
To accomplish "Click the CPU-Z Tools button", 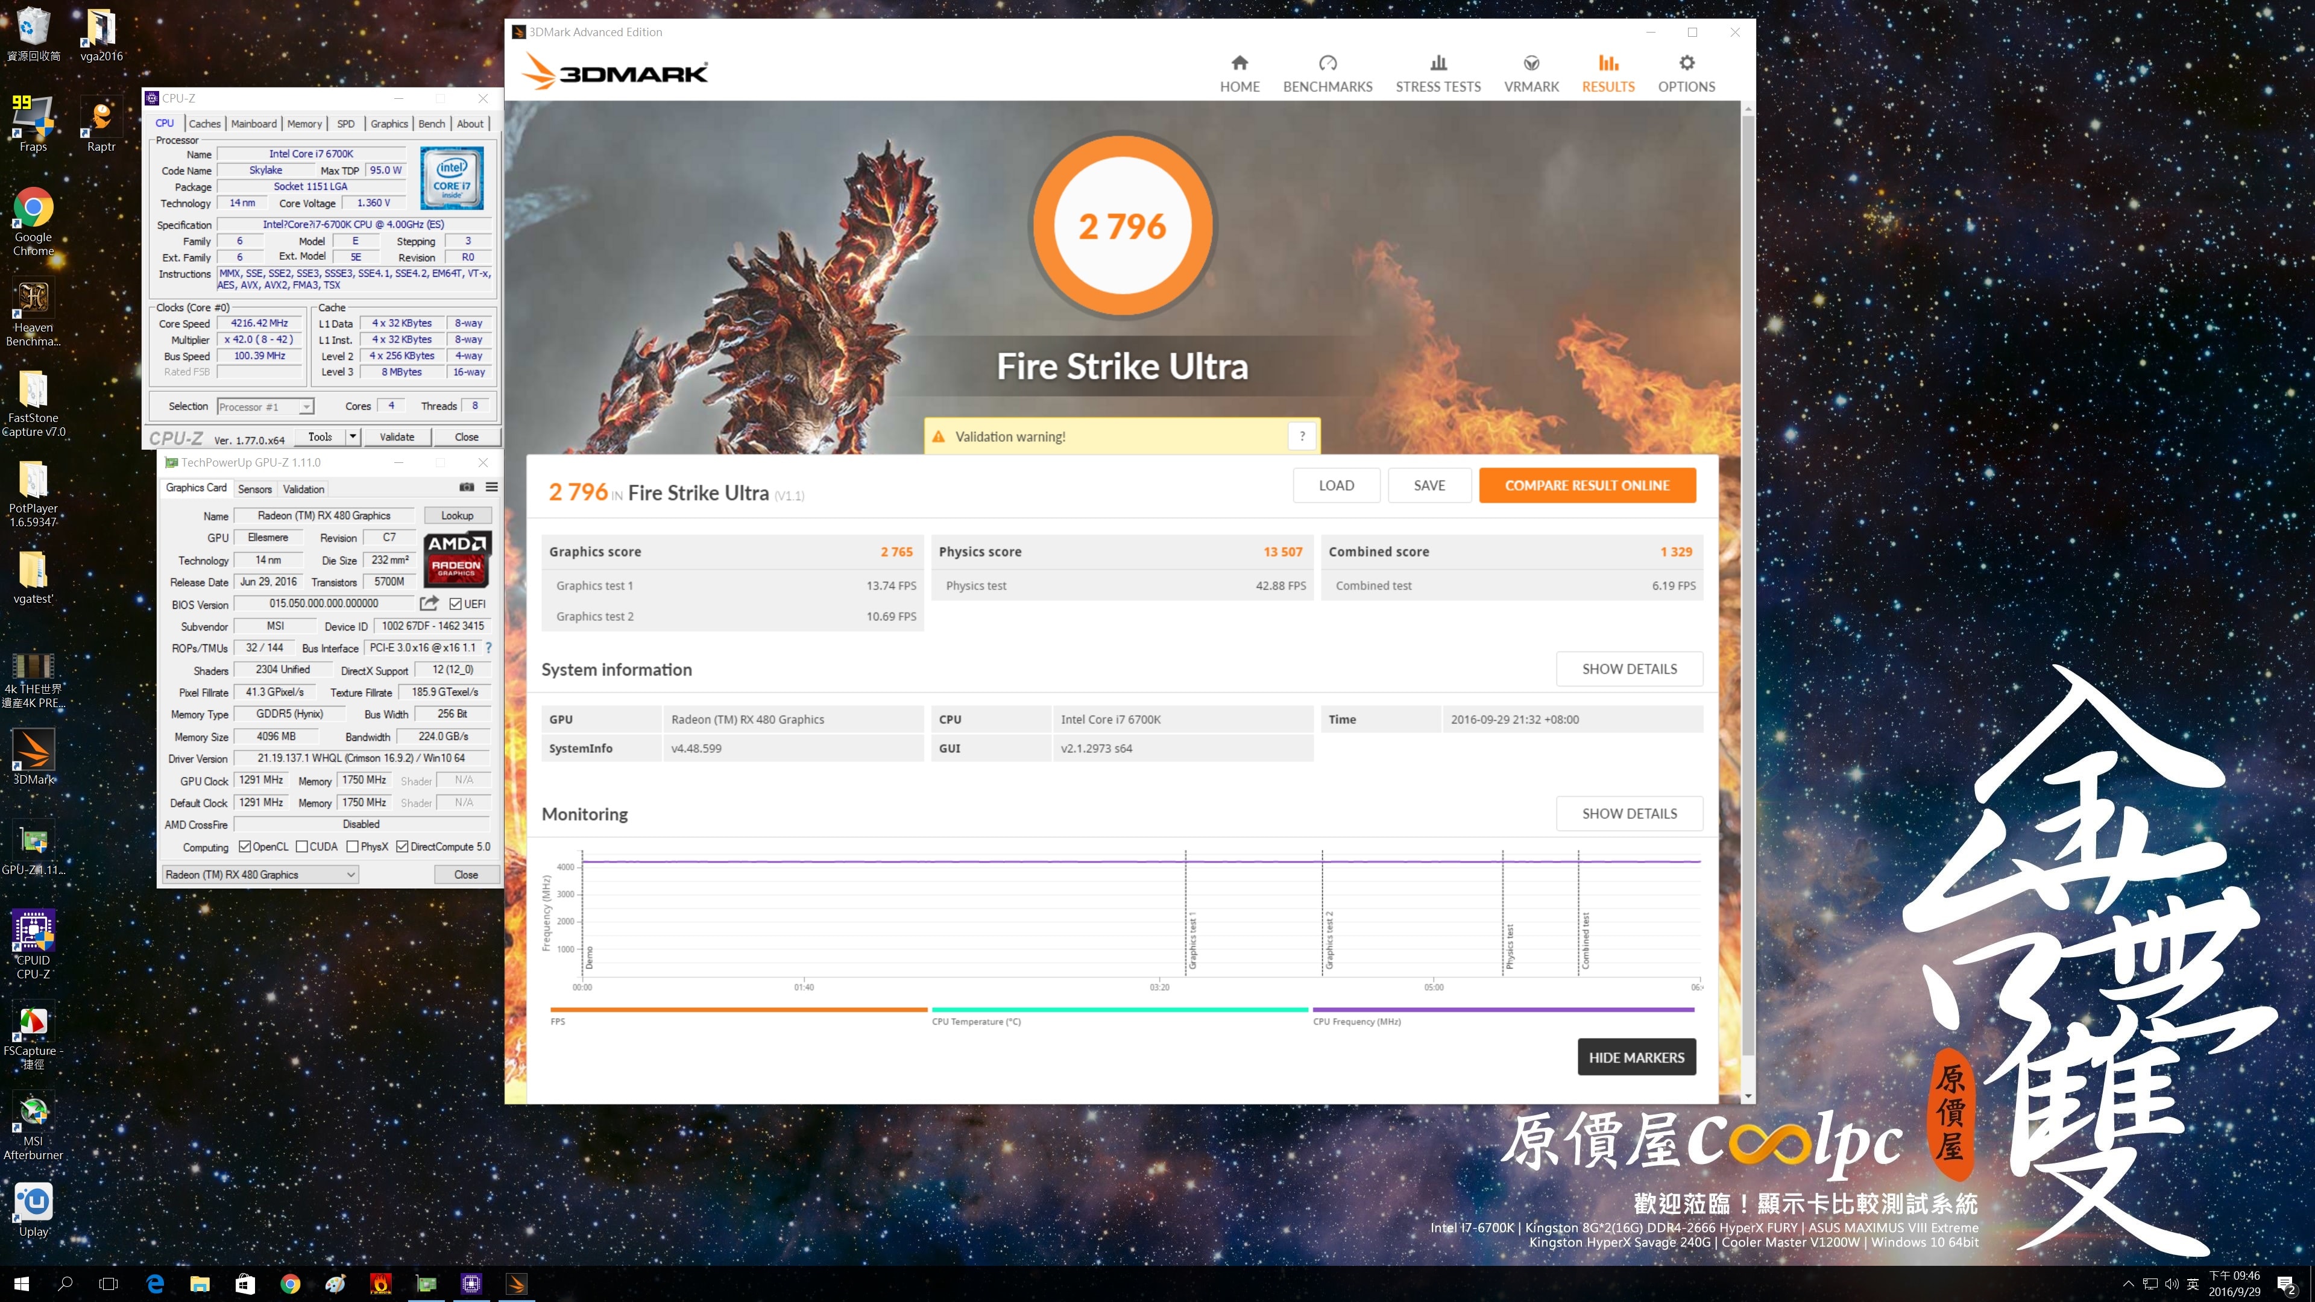I will coord(320,436).
